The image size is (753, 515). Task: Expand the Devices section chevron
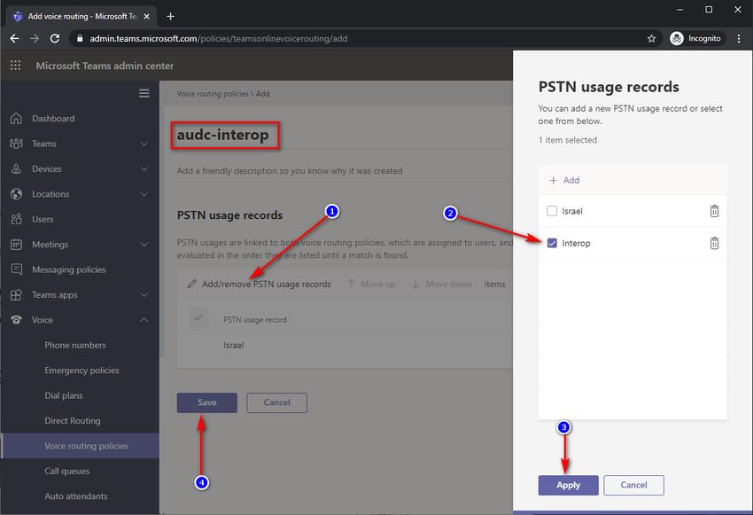click(x=144, y=168)
